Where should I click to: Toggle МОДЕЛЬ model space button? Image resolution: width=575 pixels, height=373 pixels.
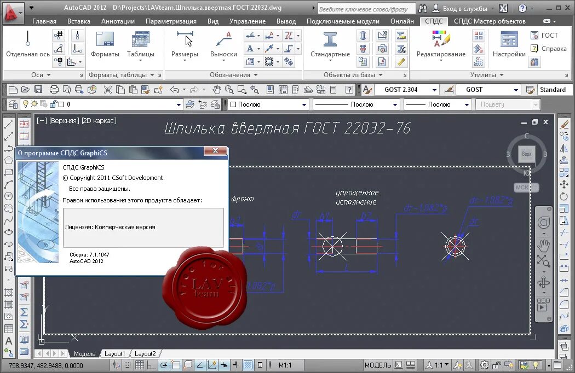378,365
